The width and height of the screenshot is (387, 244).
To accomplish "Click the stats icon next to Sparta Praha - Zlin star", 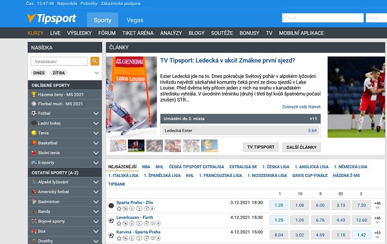I will 126,209.
